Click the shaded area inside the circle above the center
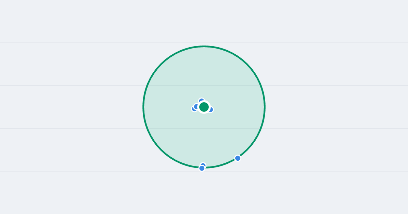 [204, 73]
